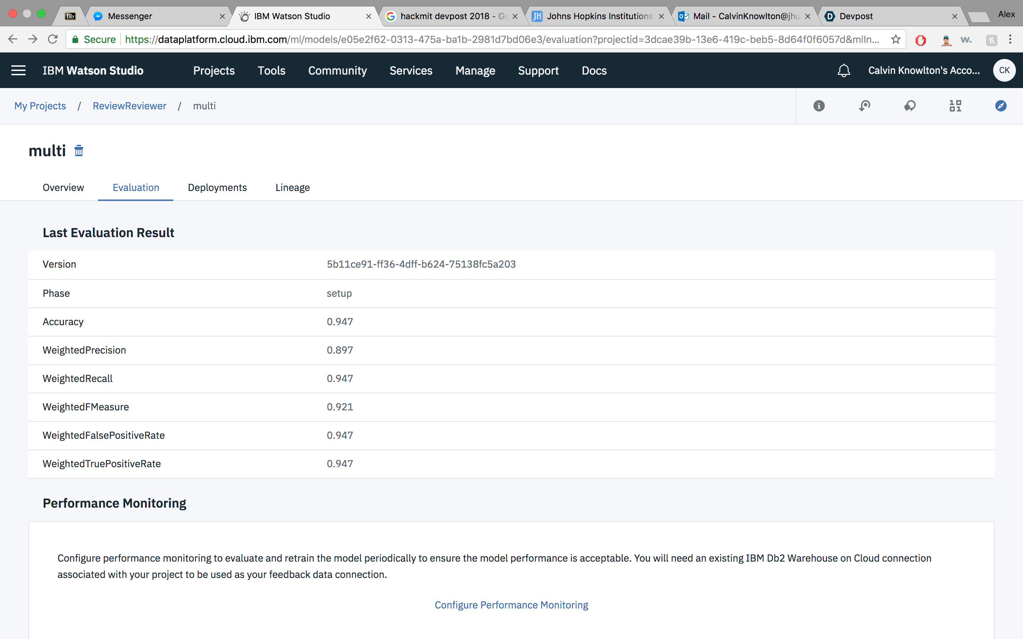Bookmark page with star icon
The image size is (1023, 639).
pos(895,39)
